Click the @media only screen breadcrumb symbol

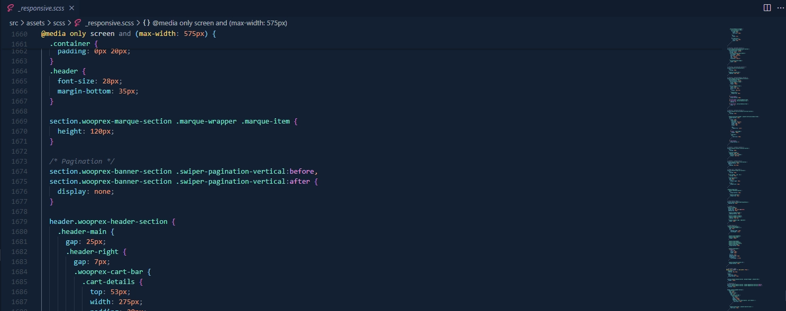coord(220,23)
